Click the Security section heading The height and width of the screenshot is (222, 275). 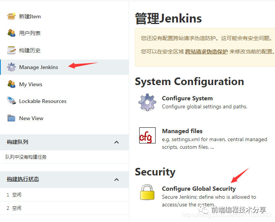[155, 172]
